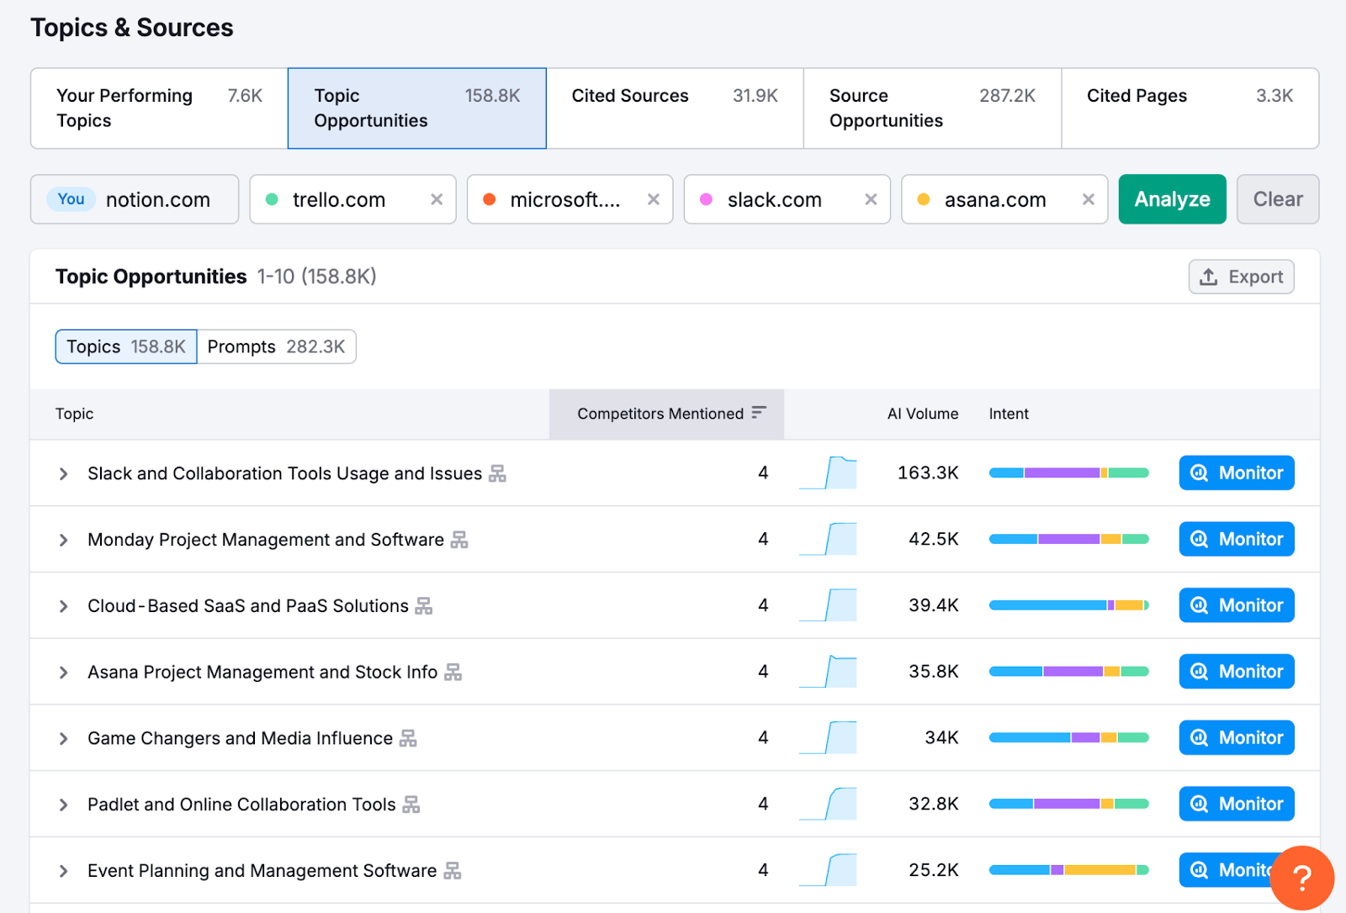Clear the competitor selection
Image resolution: width=1346 pixels, height=913 pixels.
[x=1277, y=199]
